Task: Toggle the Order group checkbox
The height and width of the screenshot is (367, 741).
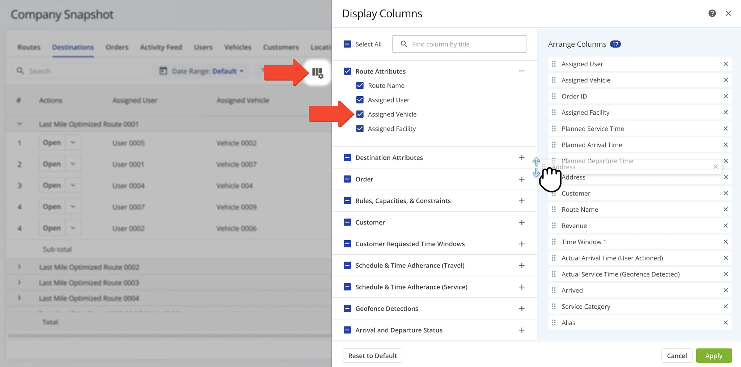Action: coord(347,179)
